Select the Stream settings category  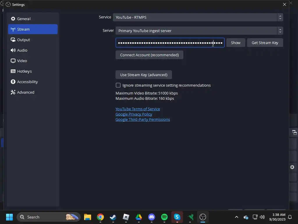[33, 29]
